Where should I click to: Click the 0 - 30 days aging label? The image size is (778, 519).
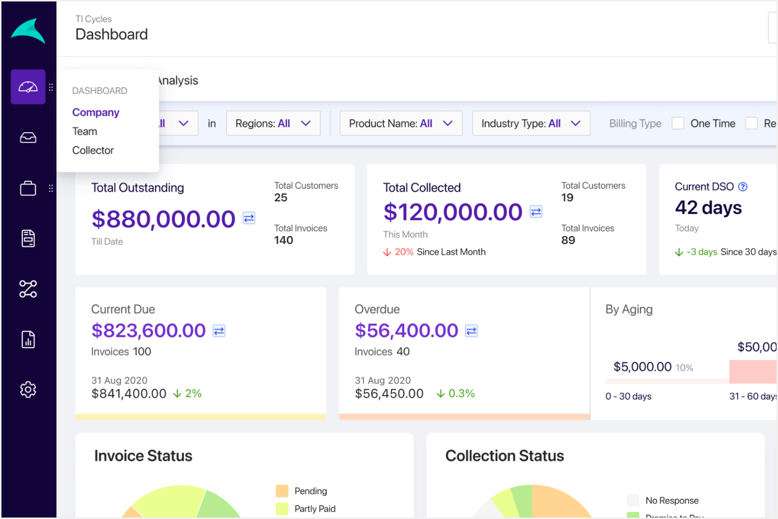pos(628,396)
